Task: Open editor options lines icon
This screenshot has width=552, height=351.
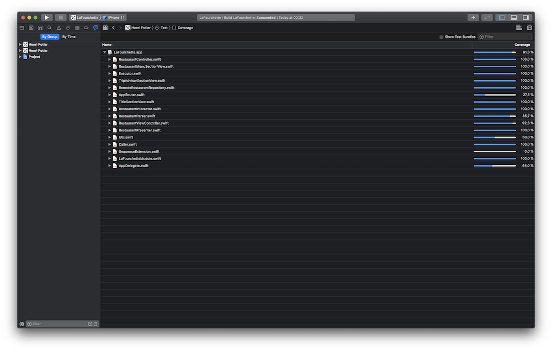Action: click(519, 28)
